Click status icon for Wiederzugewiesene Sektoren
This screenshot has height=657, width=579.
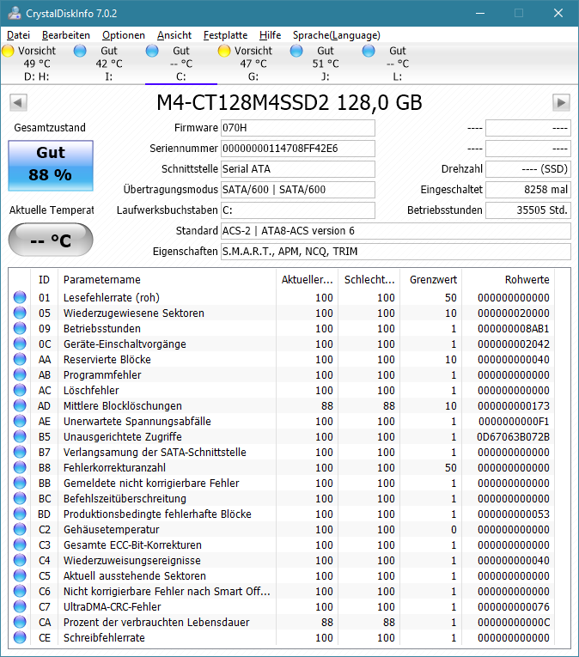(x=20, y=313)
